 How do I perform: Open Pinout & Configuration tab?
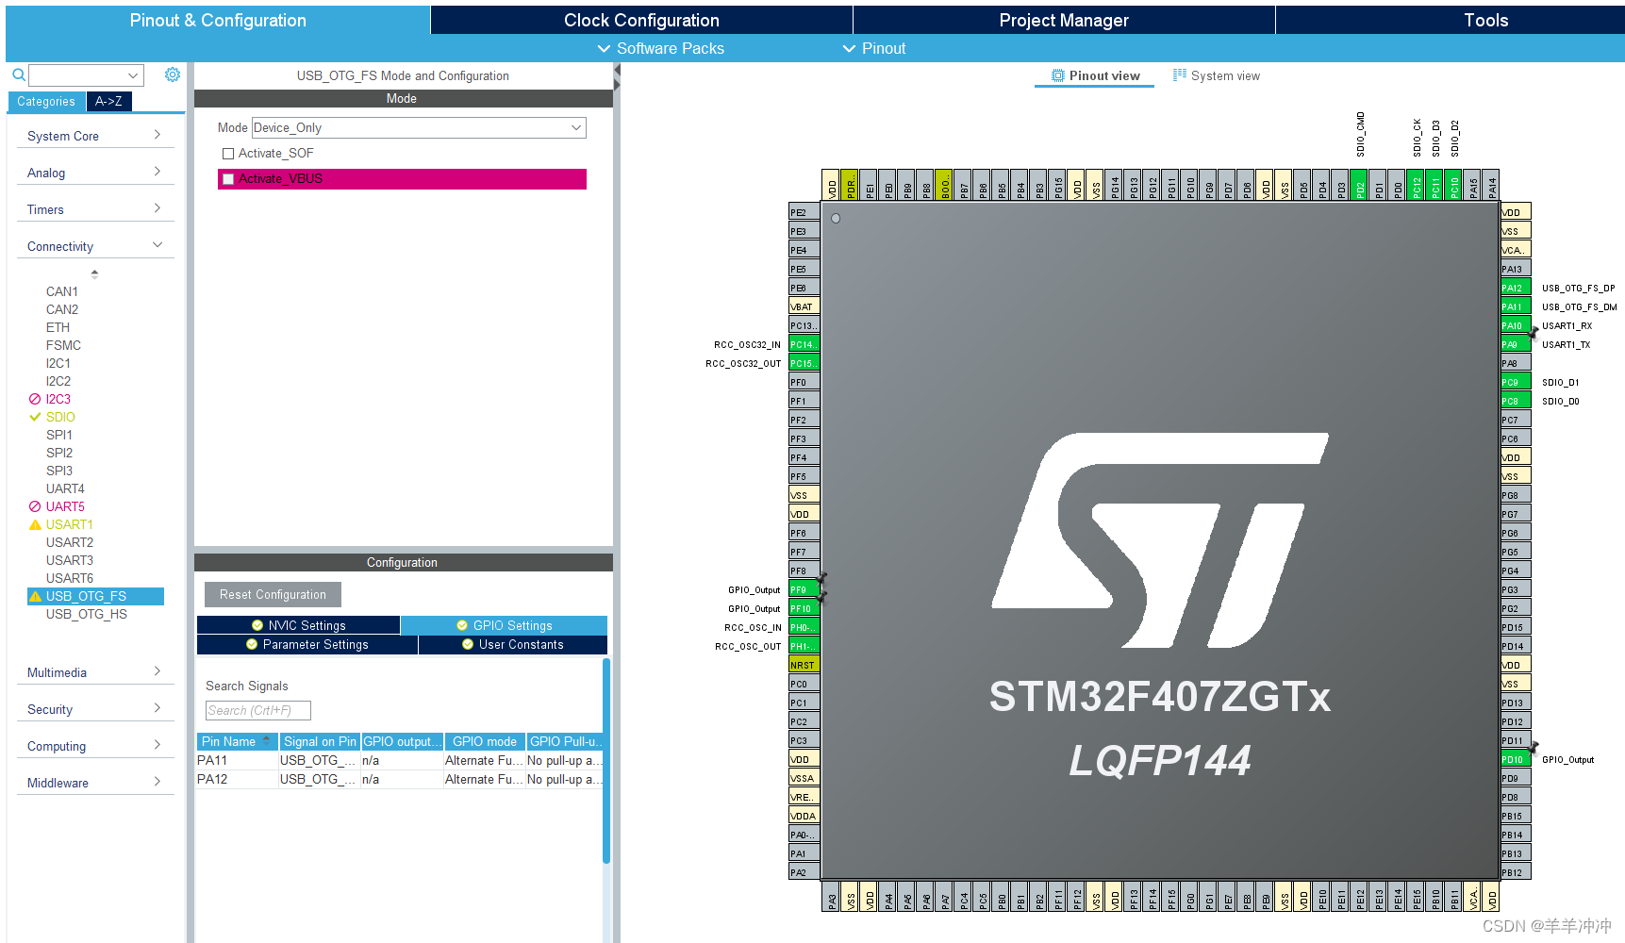click(x=218, y=20)
